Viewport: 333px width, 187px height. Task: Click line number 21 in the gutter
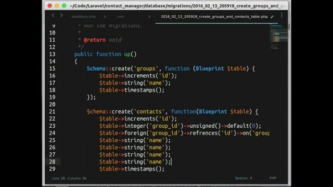52,112
